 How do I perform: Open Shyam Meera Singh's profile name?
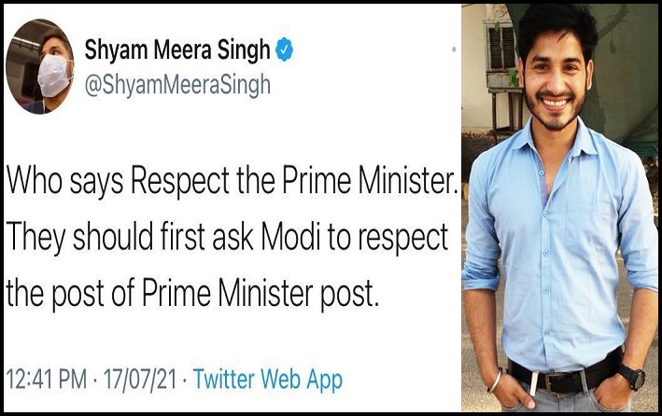coord(178,52)
